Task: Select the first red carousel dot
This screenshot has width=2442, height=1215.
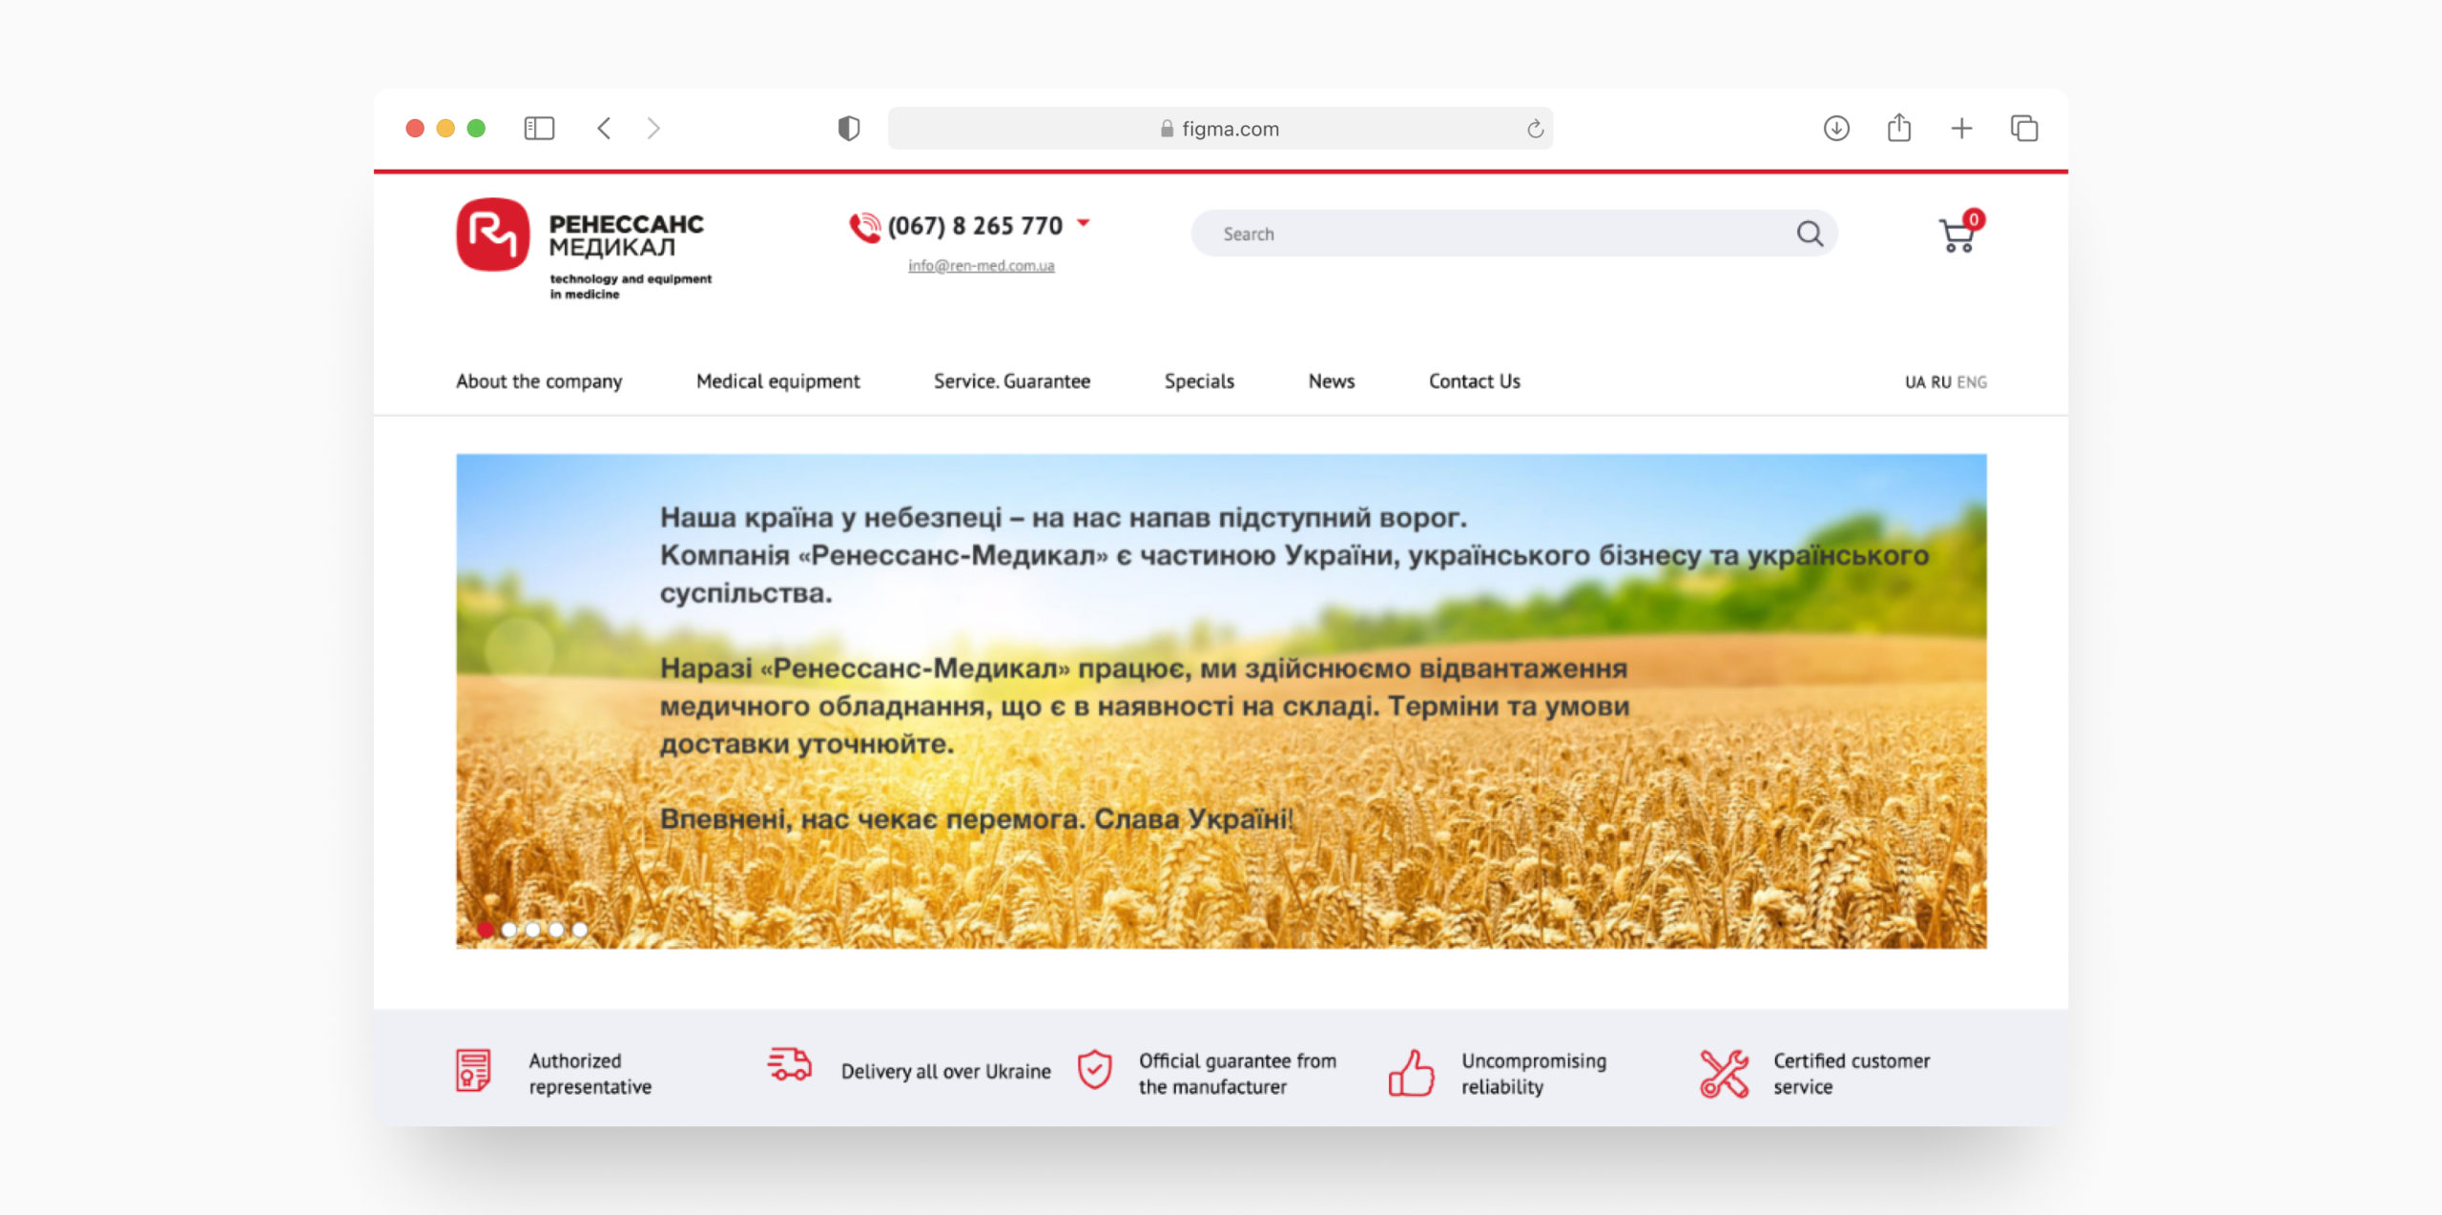Action: click(x=486, y=929)
